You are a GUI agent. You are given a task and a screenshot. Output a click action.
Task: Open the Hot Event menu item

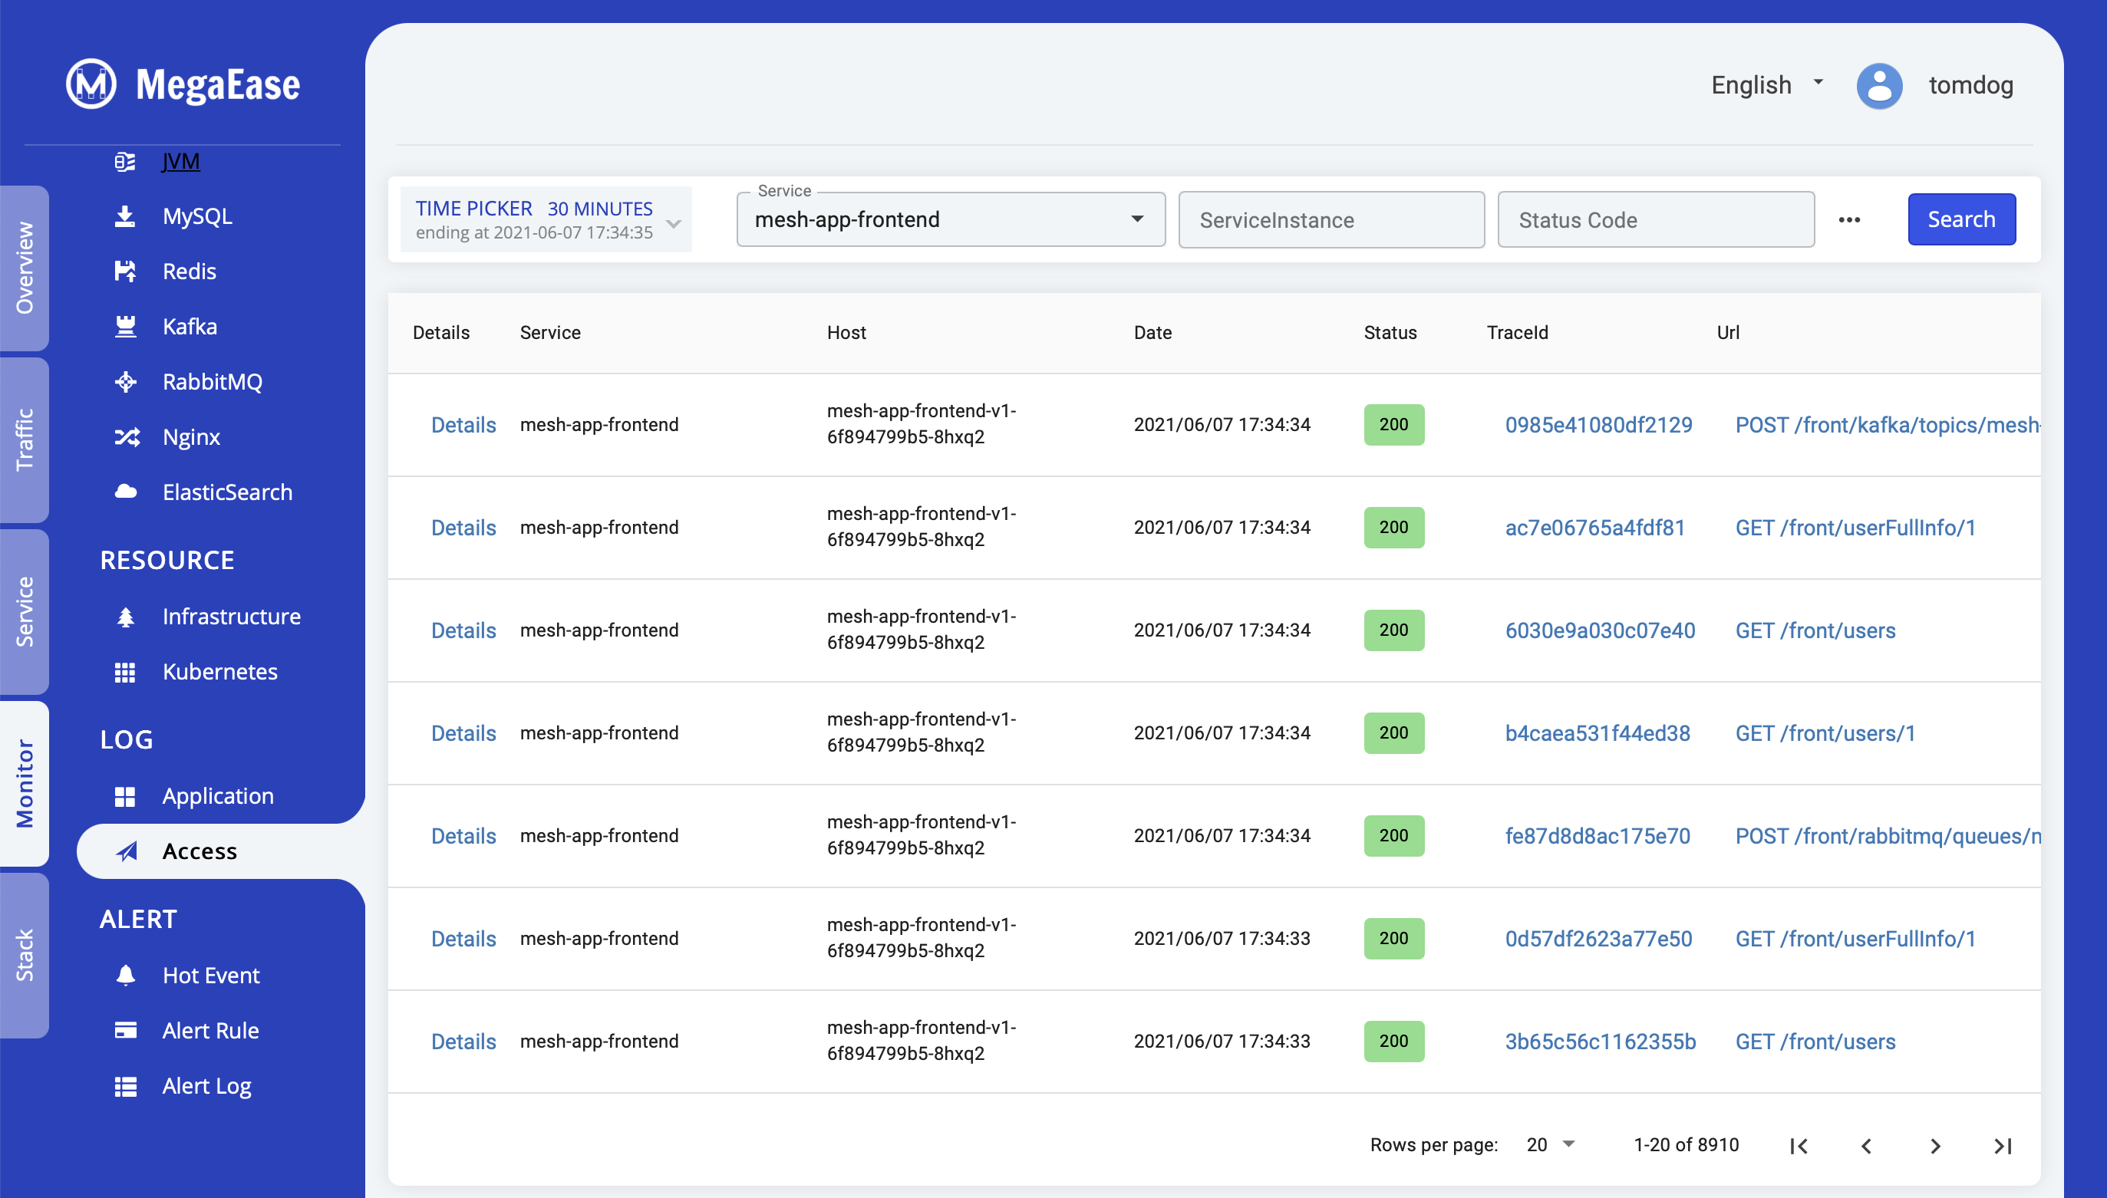tap(211, 976)
